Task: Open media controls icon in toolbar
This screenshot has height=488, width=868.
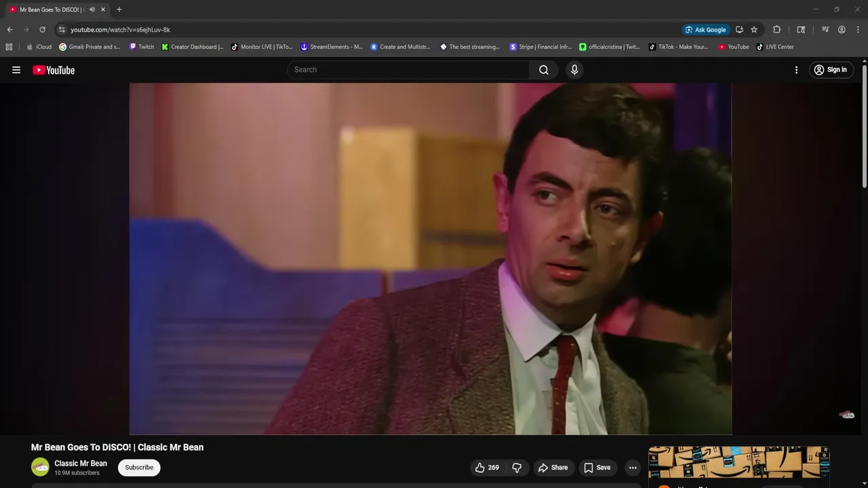Action: (x=825, y=30)
